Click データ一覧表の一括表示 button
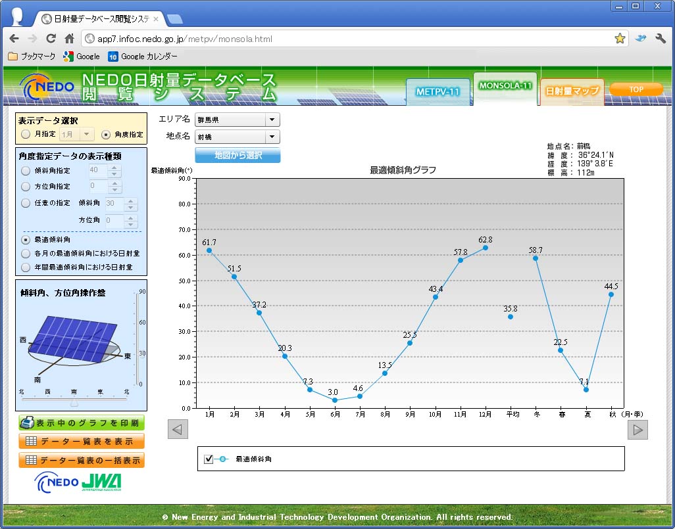Screen dimensions: 675x529 [82, 460]
